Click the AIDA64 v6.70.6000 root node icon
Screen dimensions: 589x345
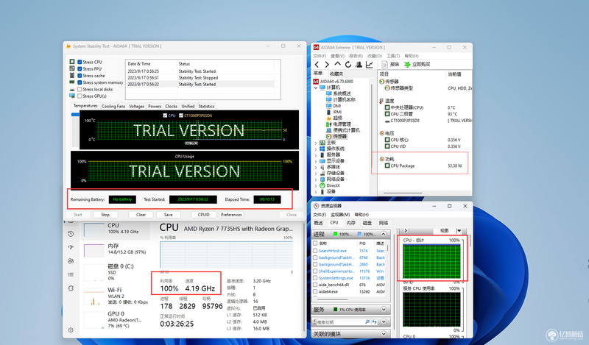(316, 81)
